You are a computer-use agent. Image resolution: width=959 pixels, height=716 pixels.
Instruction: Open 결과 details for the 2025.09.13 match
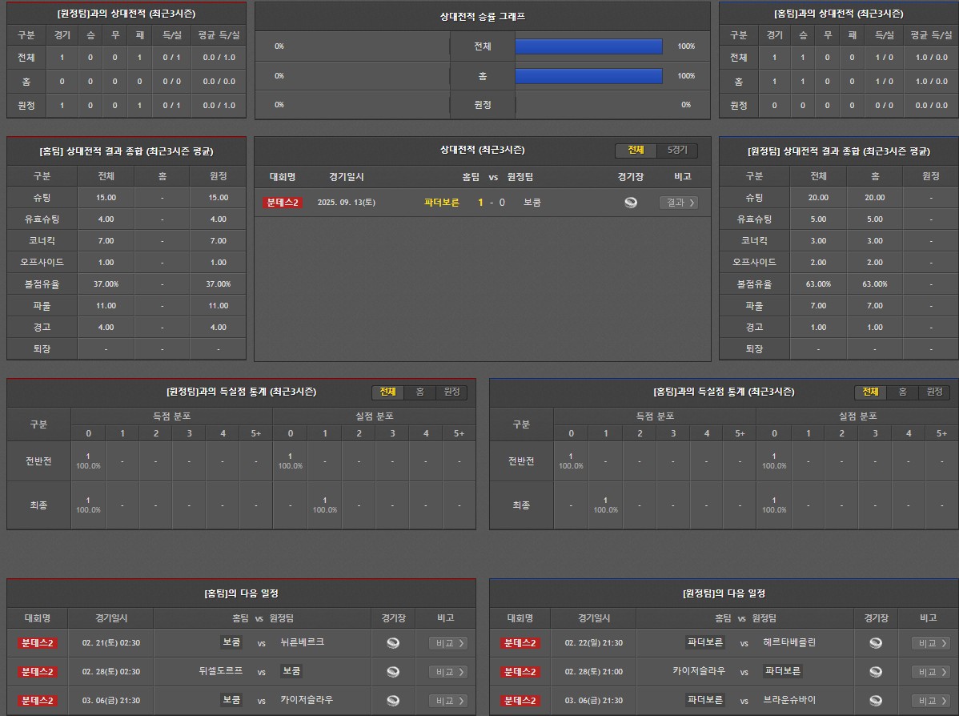(x=678, y=203)
